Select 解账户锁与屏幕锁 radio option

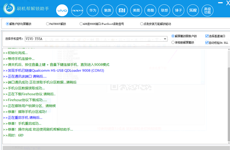pyautogui.click(x=18, y=24)
